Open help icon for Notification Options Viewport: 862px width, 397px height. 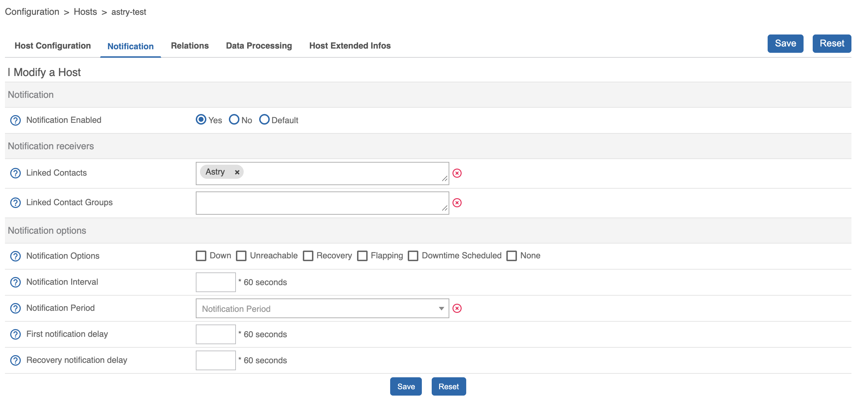click(x=15, y=256)
